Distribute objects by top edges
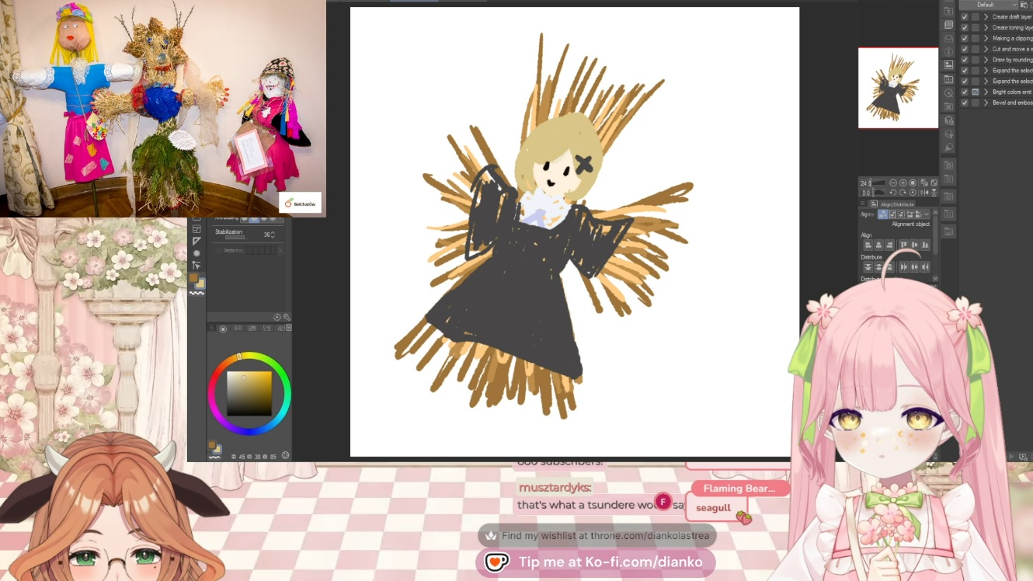1033x581 pixels. 868,267
